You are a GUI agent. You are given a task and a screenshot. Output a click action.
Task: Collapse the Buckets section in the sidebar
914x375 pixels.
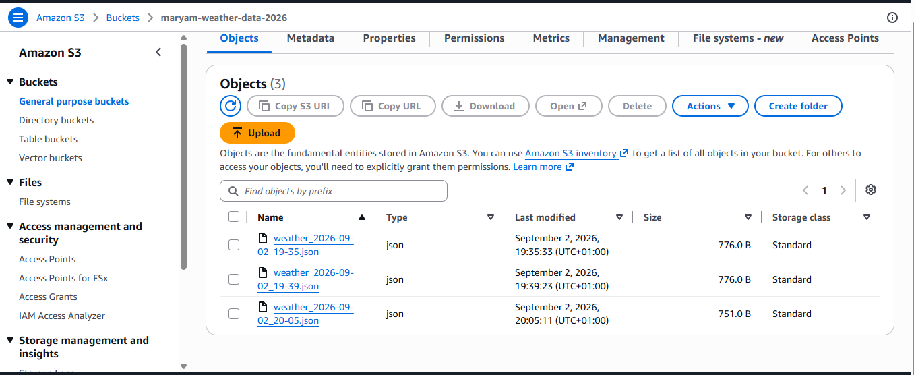[10, 82]
